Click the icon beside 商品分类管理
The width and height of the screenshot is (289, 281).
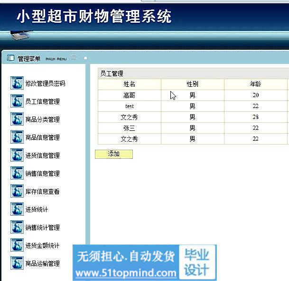click(x=17, y=119)
